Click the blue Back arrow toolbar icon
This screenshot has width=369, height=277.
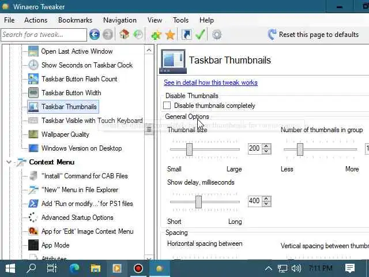[95, 35]
